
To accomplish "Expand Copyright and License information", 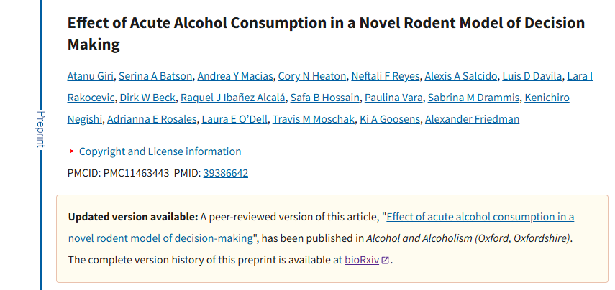I will (x=160, y=151).
